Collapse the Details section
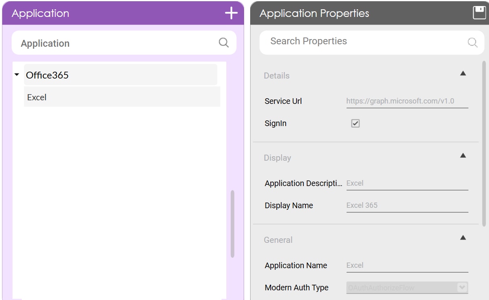 pyautogui.click(x=463, y=73)
